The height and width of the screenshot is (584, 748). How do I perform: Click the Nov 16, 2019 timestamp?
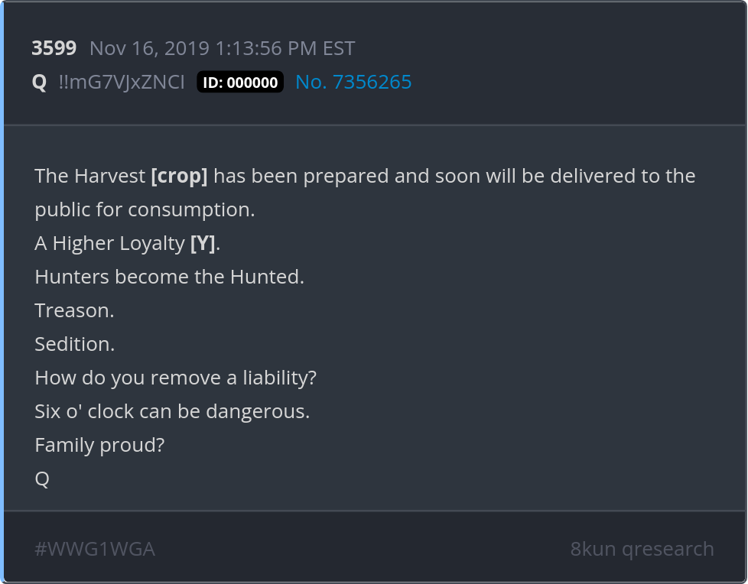click(x=222, y=48)
